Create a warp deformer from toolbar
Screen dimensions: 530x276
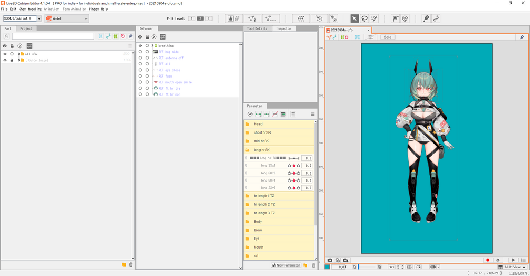tap(301, 18)
